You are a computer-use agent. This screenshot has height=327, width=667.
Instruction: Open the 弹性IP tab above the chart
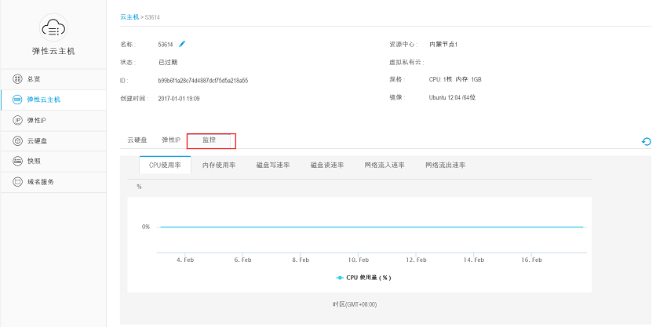[170, 140]
